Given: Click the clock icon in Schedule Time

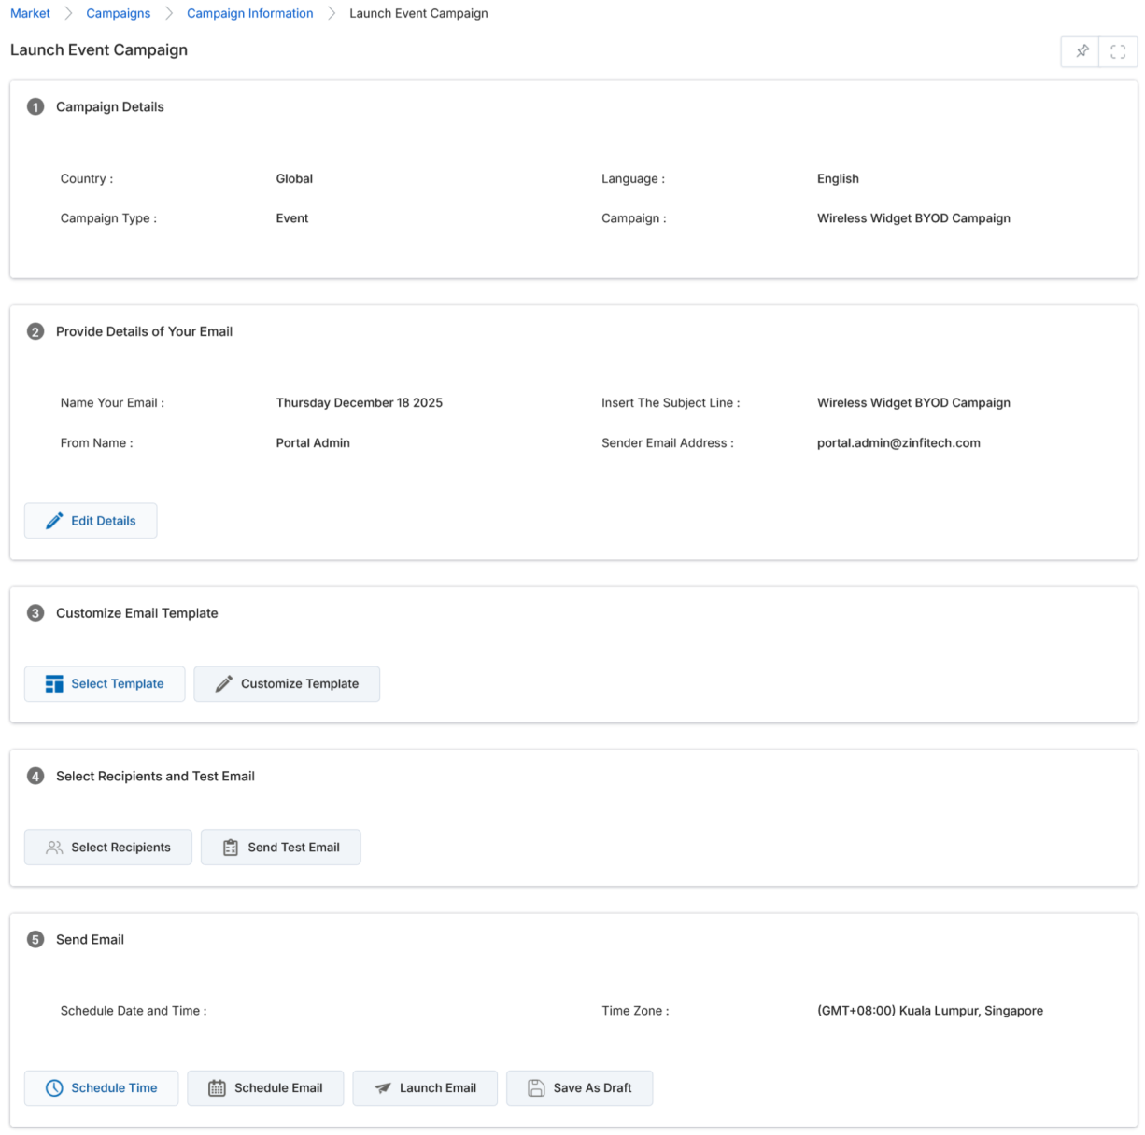Looking at the screenshot, I should (x=54, y=1088).
